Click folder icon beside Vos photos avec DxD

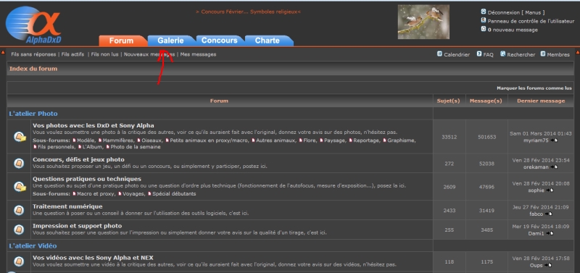click(20, 137)
